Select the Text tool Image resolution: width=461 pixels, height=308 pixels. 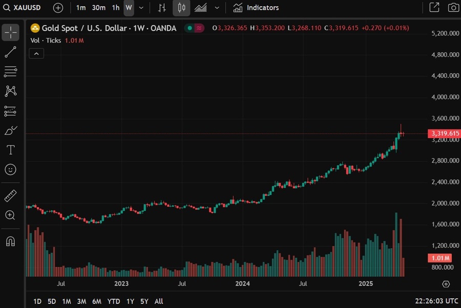pos(11,150)
